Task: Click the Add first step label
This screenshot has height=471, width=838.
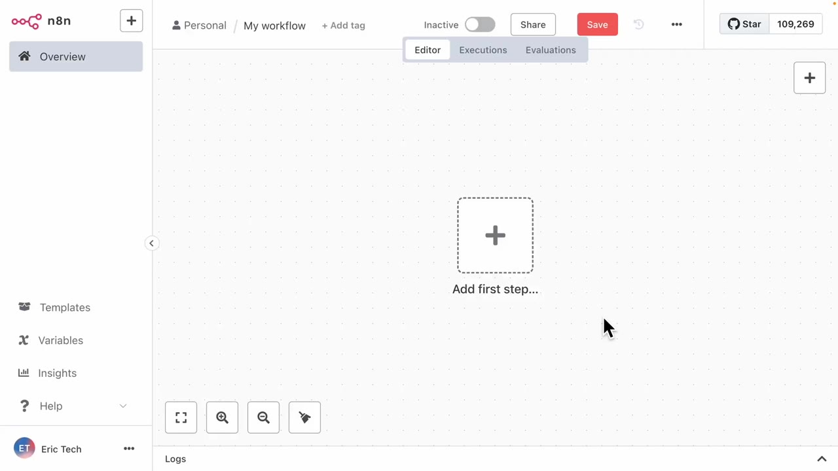Action: [x=495, y=289]
